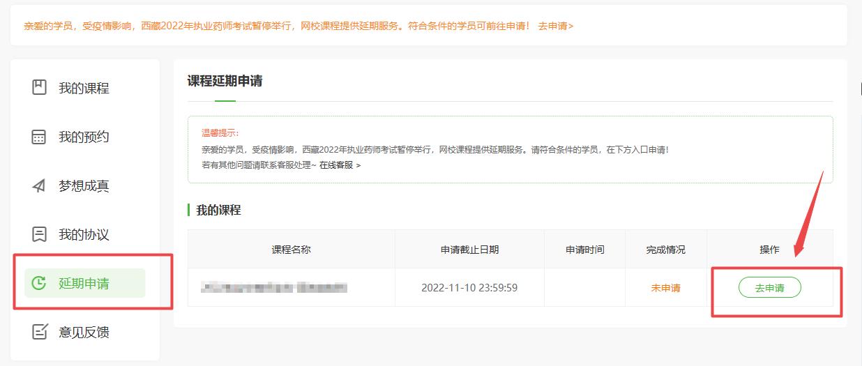Click the green 去申请 button in the table row
This screenshot has width=862, height=366.
pos(769,288)
